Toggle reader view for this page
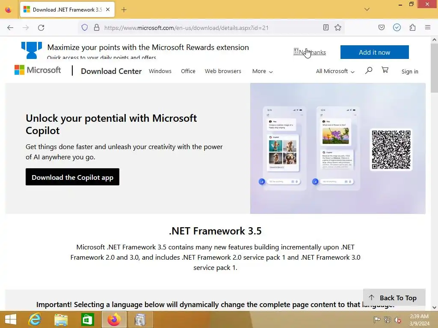 [326, 27]
